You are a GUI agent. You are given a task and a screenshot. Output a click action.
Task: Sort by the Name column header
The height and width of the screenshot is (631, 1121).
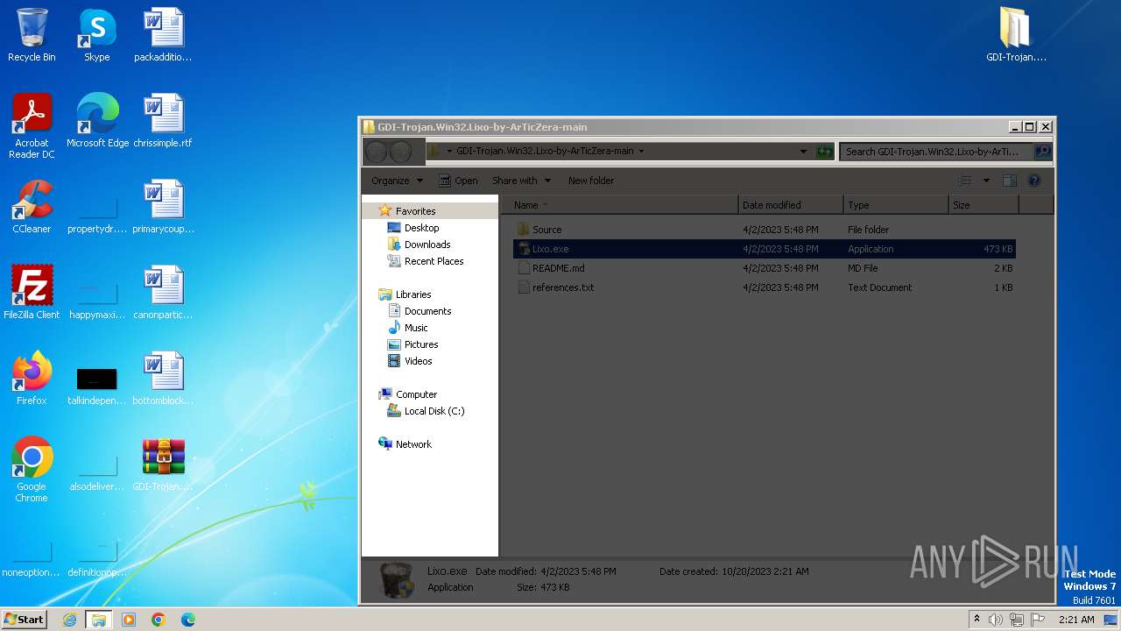620,205
